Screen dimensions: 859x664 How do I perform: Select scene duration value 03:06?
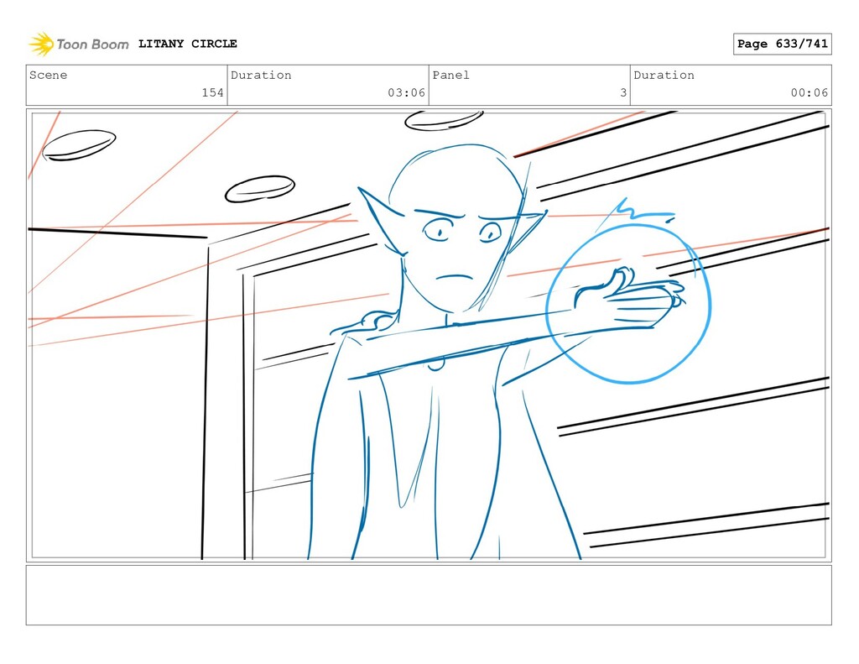coord(407,92)
